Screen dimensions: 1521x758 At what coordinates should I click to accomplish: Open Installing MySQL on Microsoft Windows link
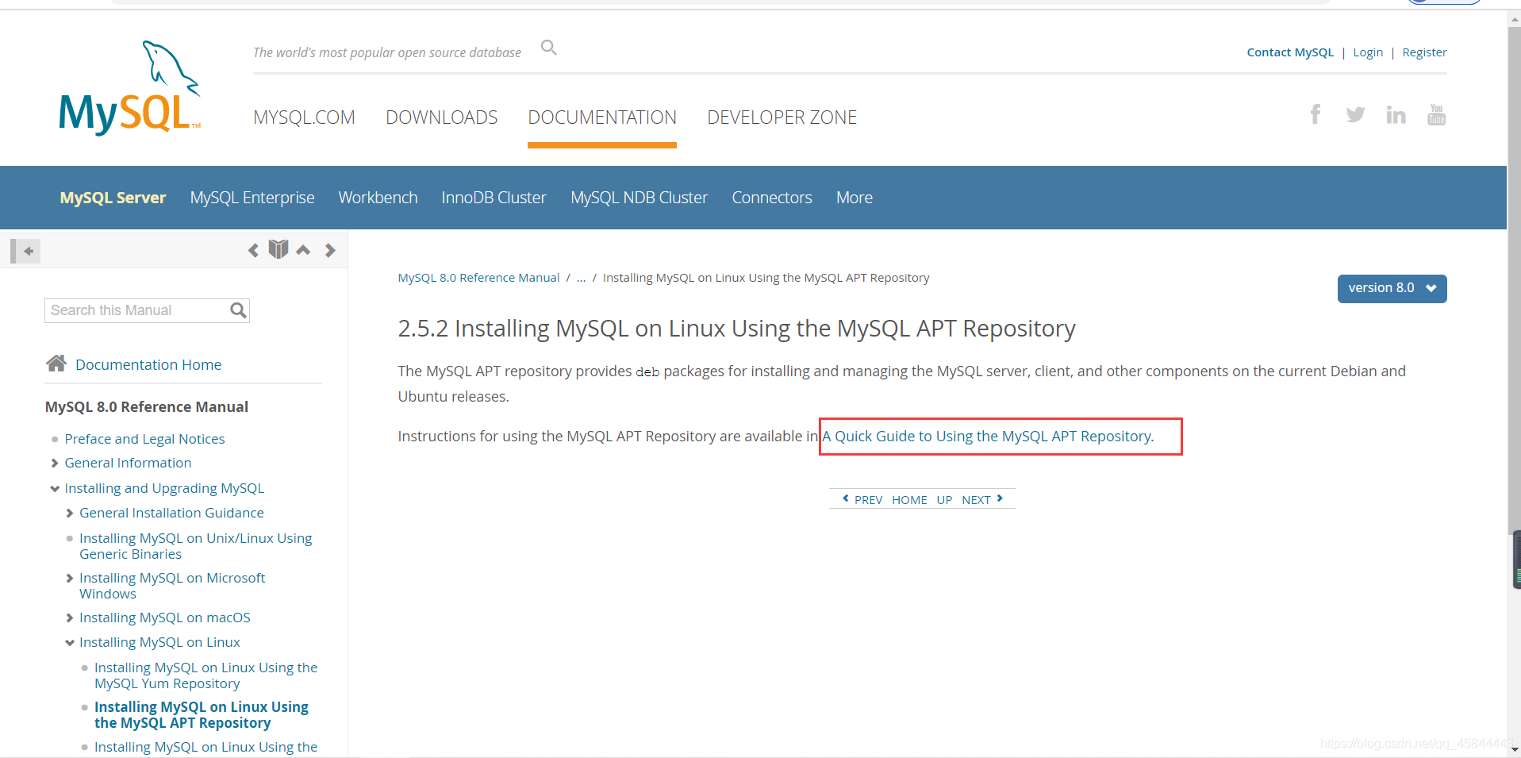(172, 586)
